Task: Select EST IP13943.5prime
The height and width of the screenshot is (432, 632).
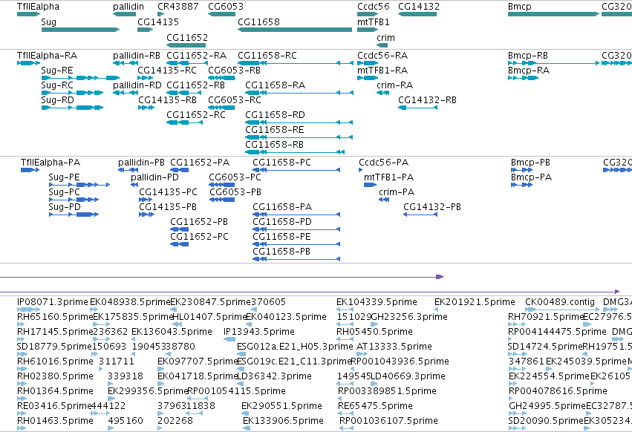Action: coord(229,339)
